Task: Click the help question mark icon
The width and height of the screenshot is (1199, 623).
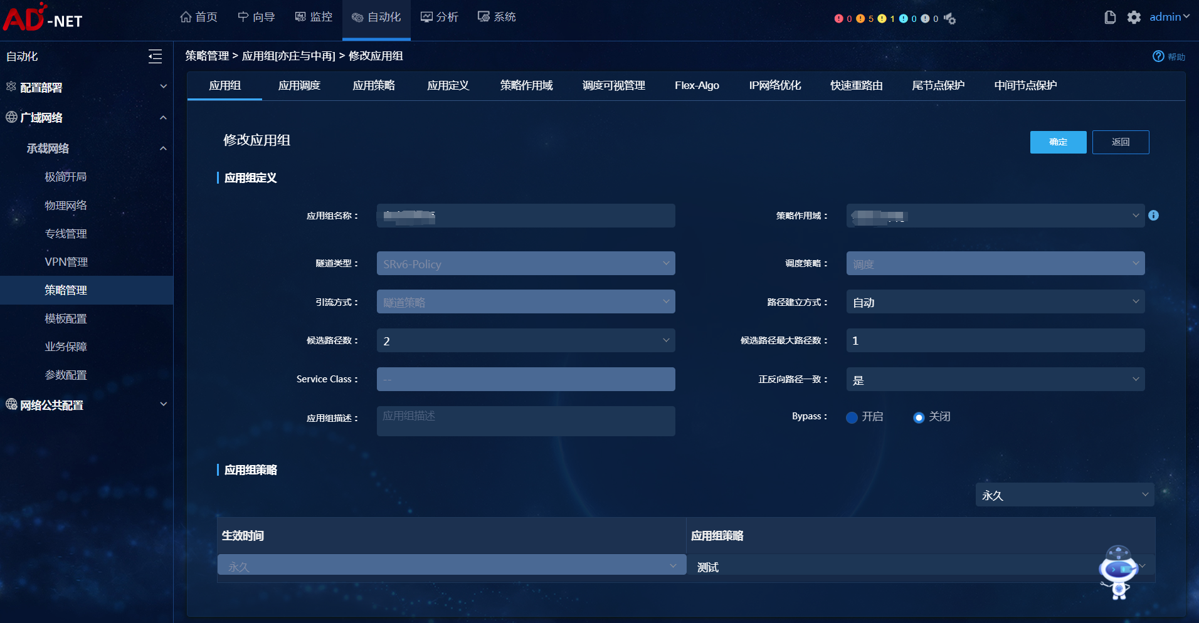Action: click(x=1158, y=56)
